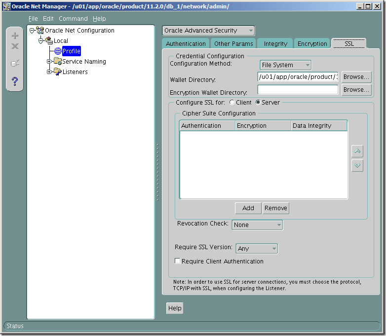386x336 pixels.
Task: Click the green plus Create icon
Action: [15, 36]
